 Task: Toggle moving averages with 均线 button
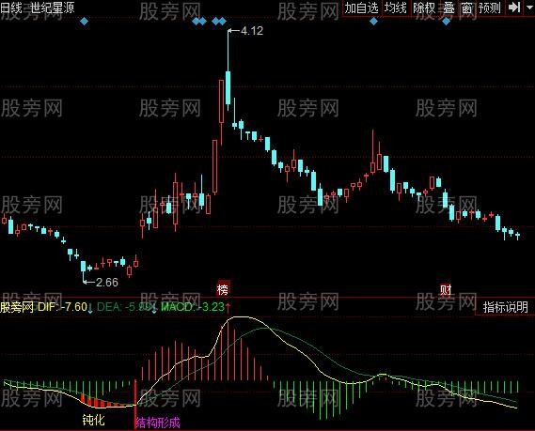click(x=396, y=8)
